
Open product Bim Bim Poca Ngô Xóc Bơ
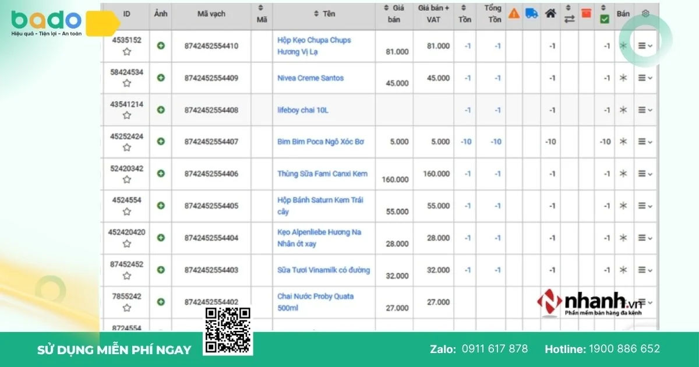click(320, 142)
